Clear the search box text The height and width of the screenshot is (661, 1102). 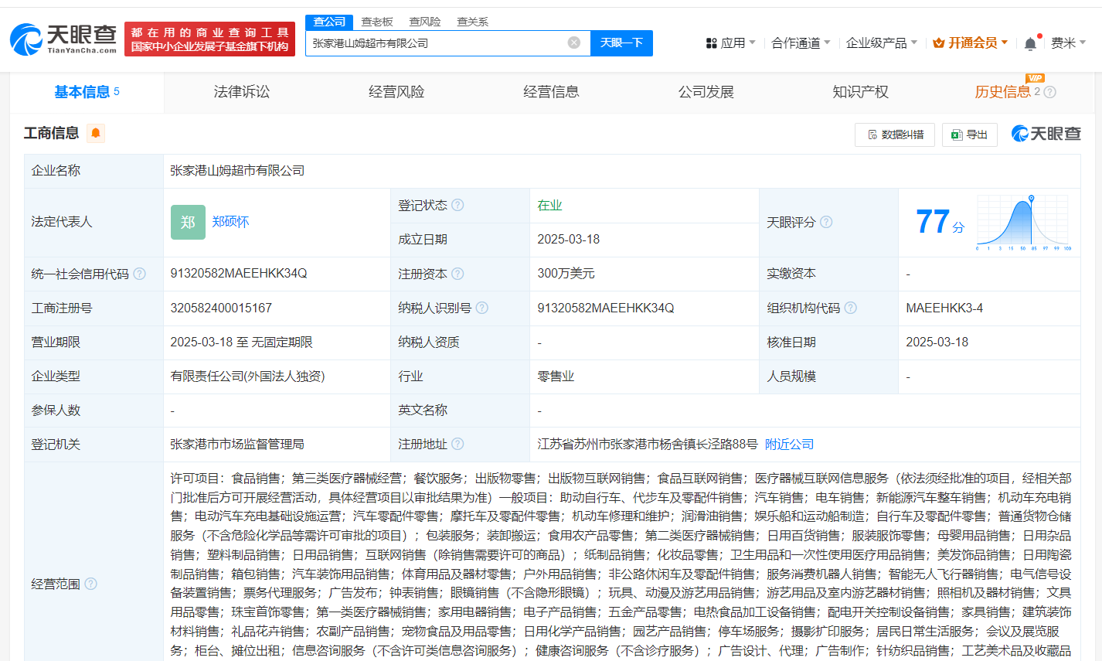tap(573, 43)
